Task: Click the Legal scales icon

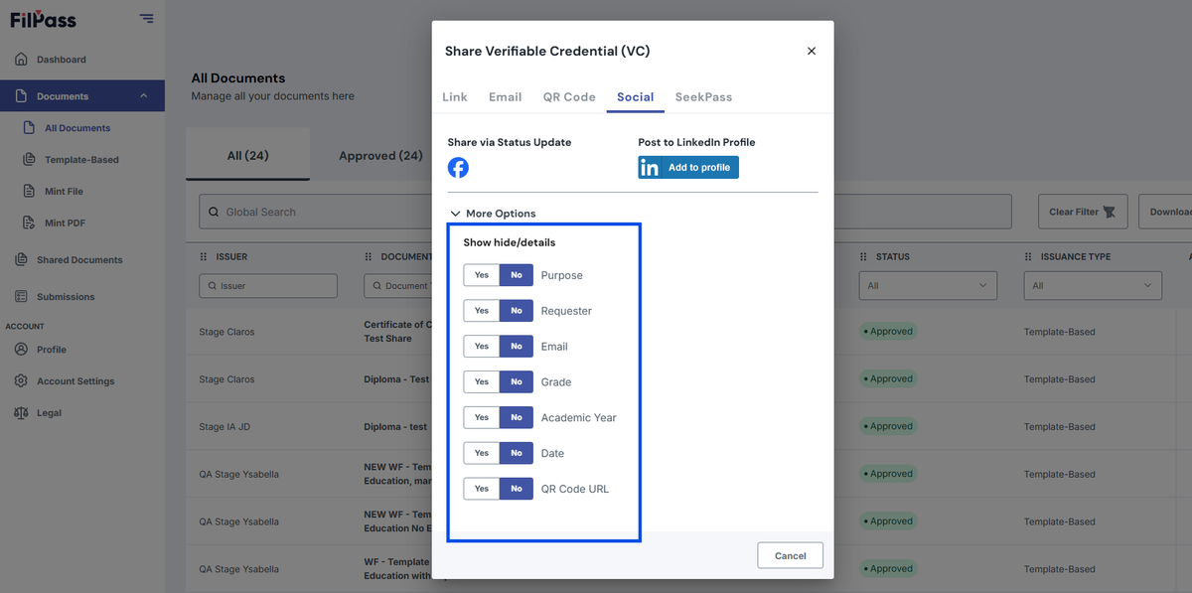Action: [x=21, y=412]
